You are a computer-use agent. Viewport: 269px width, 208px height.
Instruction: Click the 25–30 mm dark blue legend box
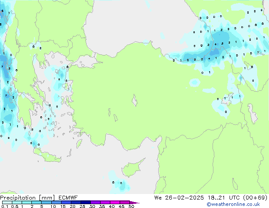(85, 202)
